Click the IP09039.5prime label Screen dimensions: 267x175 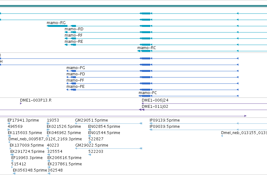[165, 127]
